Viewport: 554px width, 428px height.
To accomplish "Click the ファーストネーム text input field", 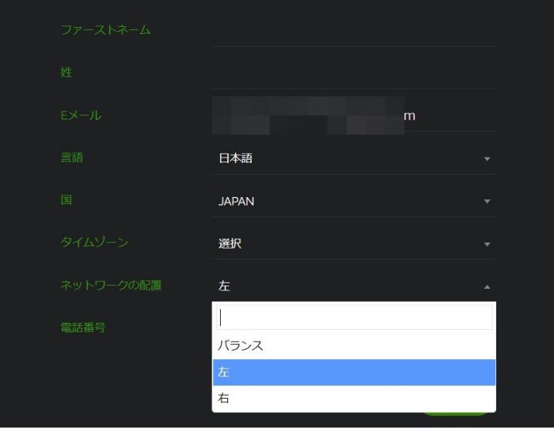I will pos(354,30).
